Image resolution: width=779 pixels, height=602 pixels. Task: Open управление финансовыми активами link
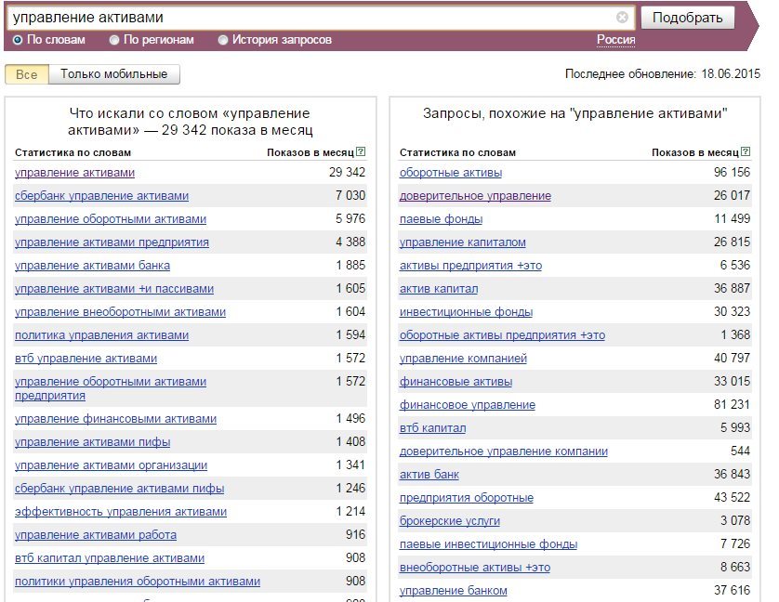click(116, 419)
